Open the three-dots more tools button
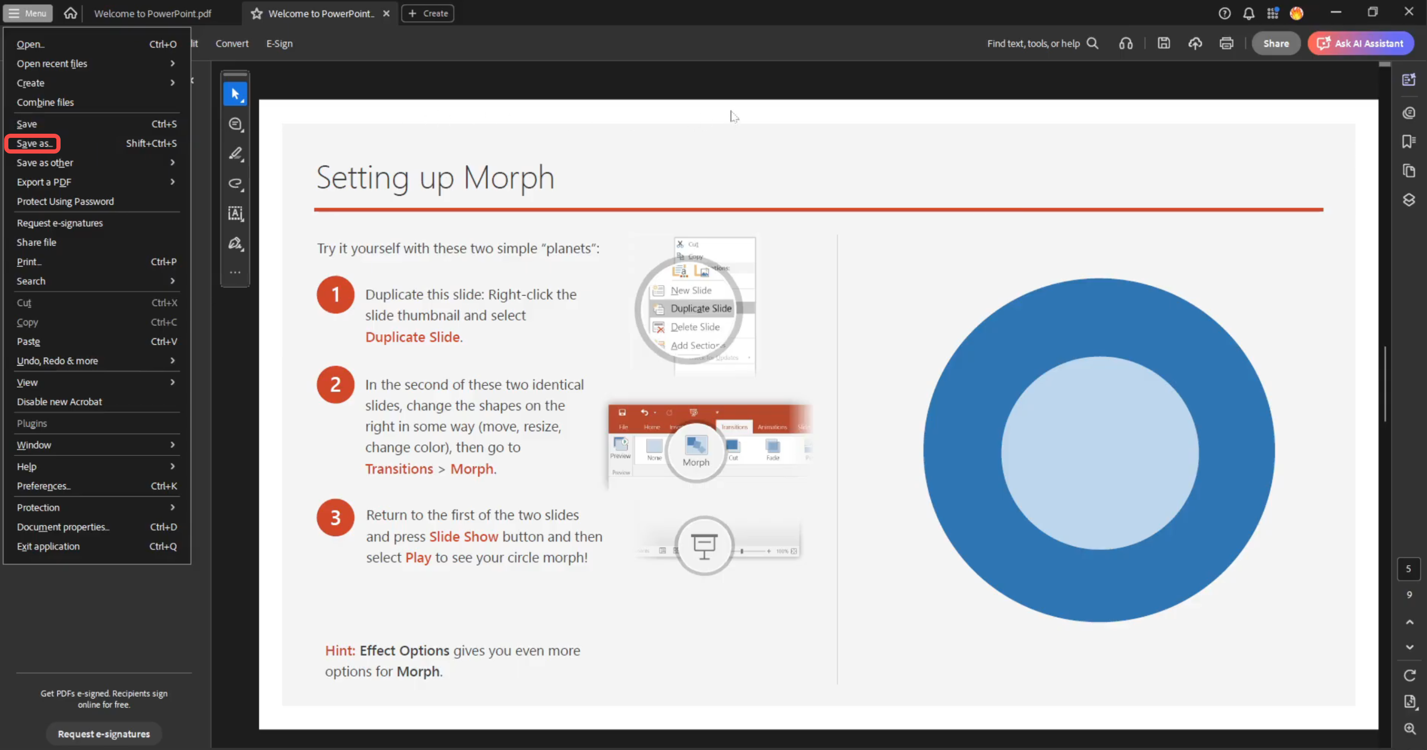The width and height of the screenshot is (1427, 750). pyautogui.click(x=236, y=273)
